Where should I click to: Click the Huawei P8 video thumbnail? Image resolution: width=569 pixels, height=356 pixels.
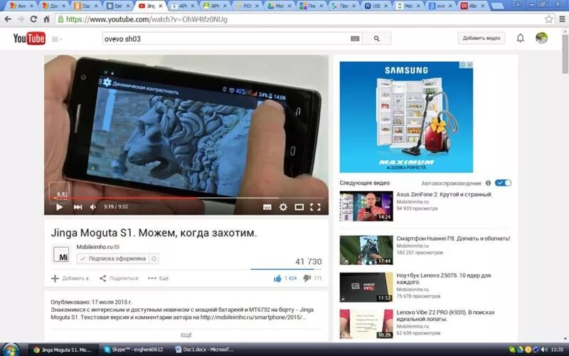click(366, 251)
